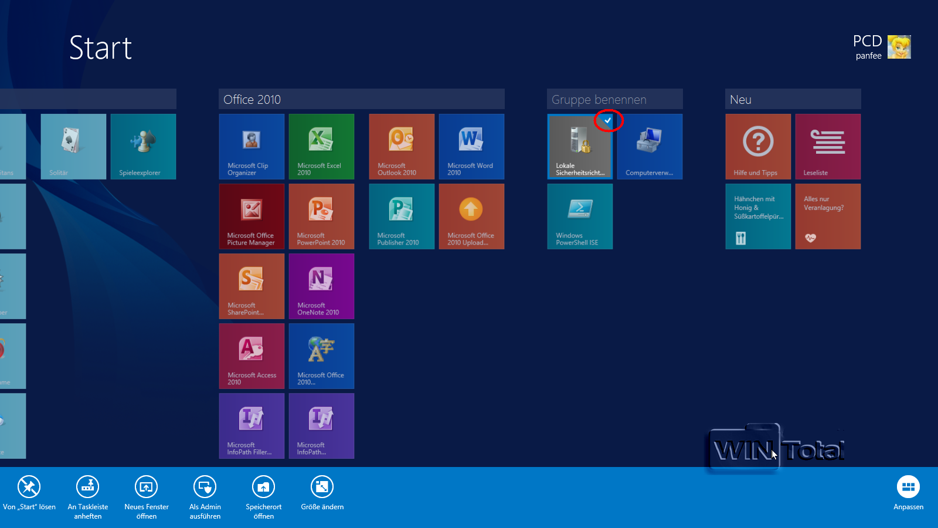This screenshot has height=528, width=938.
Task: Open the Solitär game tile
Action: [73, 147]
